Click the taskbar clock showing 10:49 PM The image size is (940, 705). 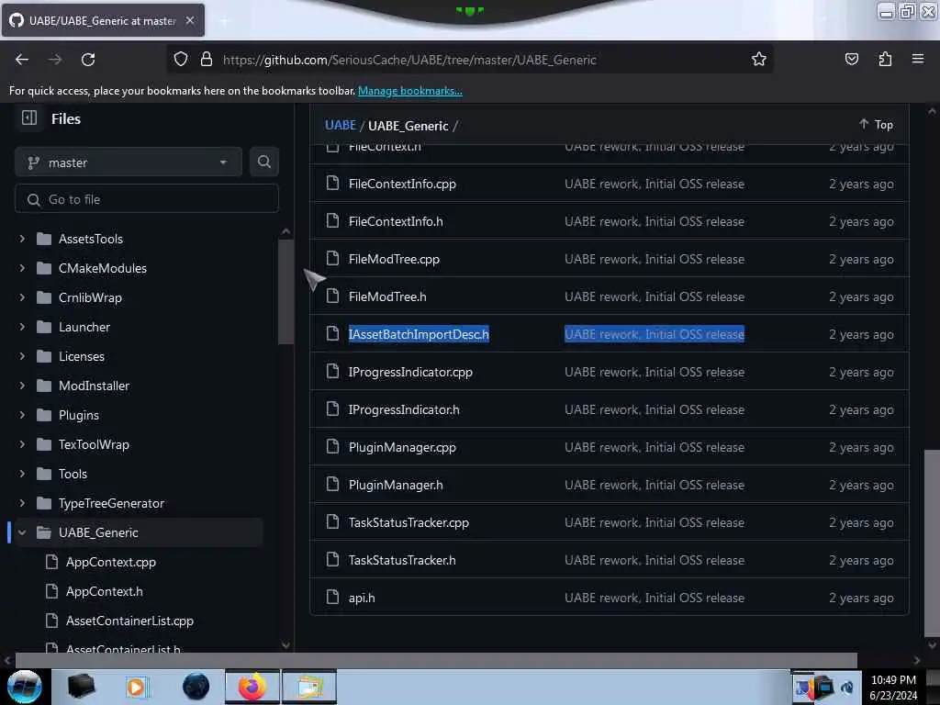coord(893,687)
